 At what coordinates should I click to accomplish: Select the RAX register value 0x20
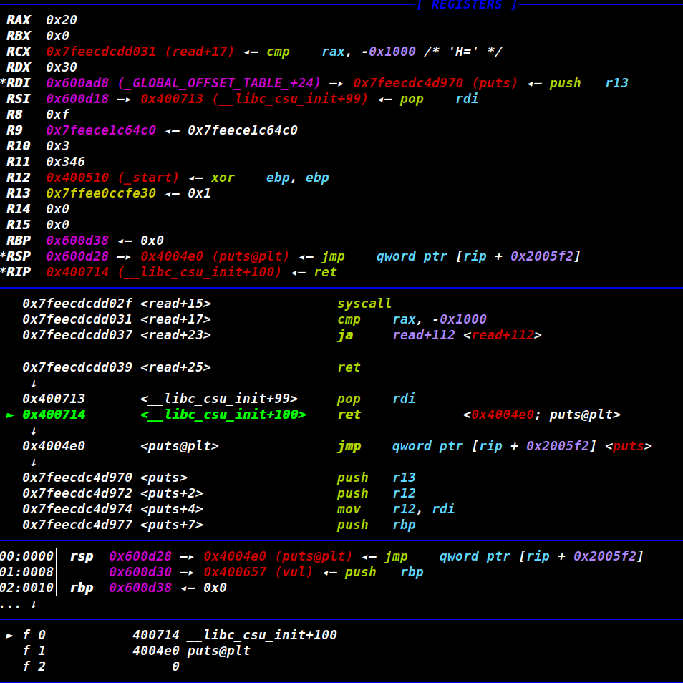click(x=62, y=20)
